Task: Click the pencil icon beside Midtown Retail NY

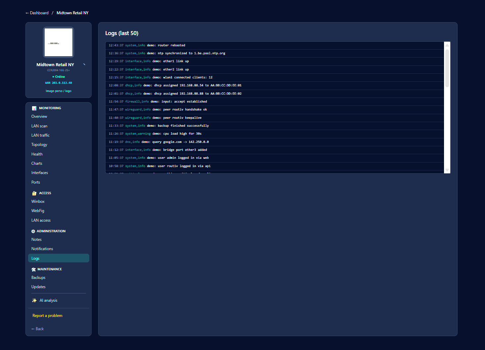Action: (x=84, y=65)
